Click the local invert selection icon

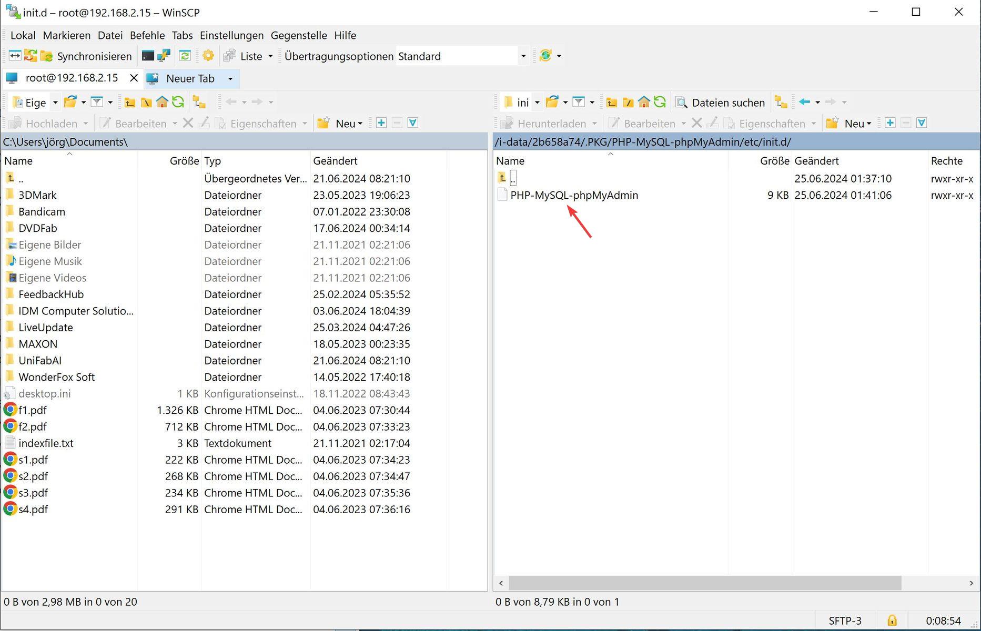(x=413, y=123)
